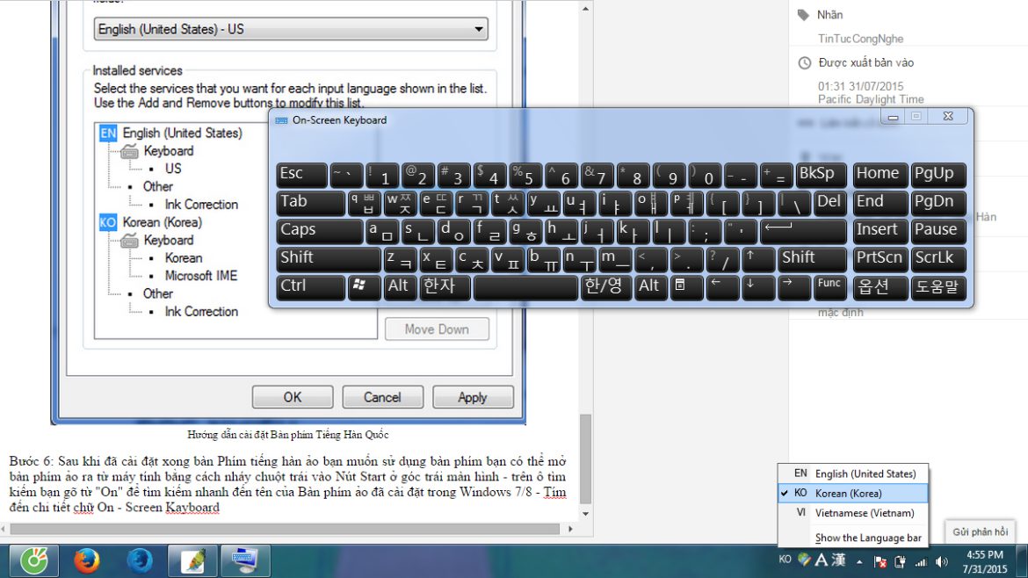Open the default input language dropdown

pyautogui.click(x=291, y=30)
